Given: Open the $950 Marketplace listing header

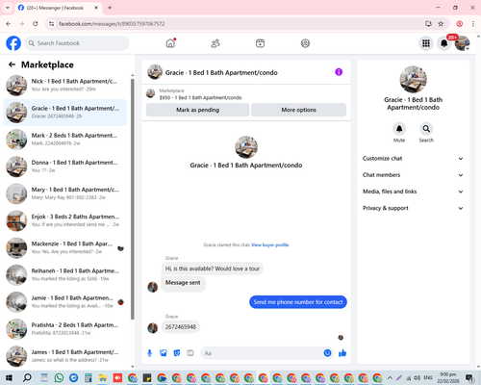Looking at the screenshot, I should point(200,97).
